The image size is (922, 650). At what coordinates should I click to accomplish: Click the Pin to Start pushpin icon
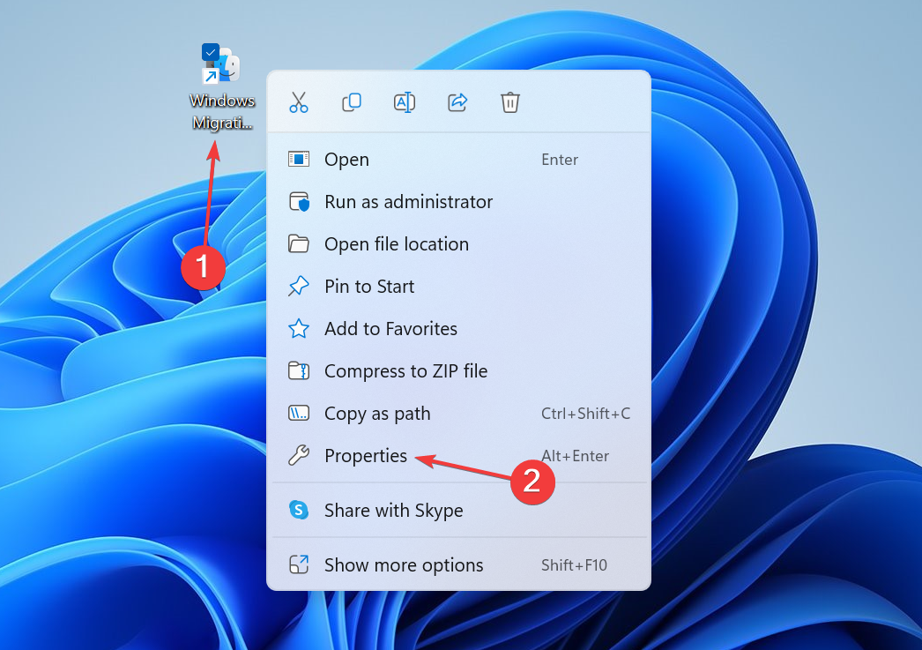(x=299, y=287)
